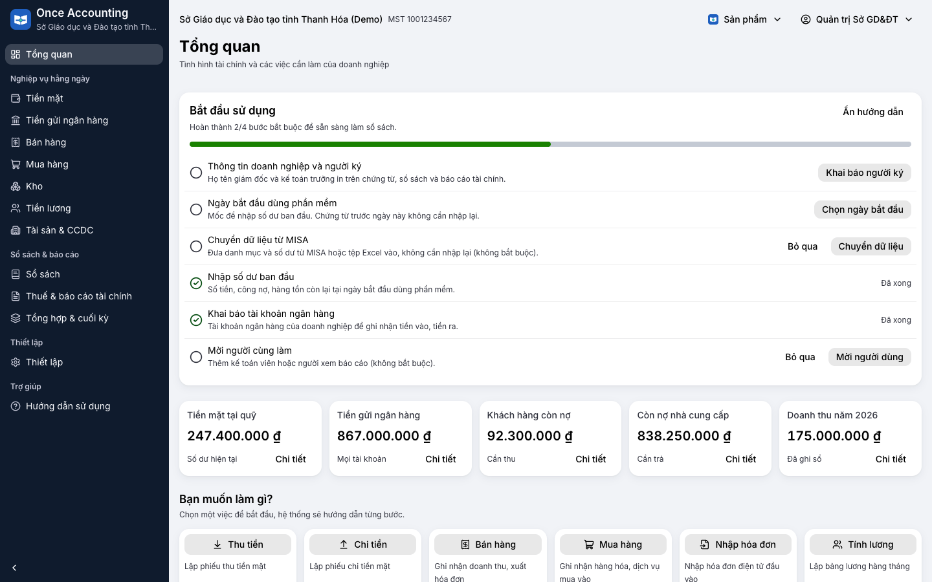This screenshot has height=582, width=932.
Task: Click the Thu tiền quick action
Action: pyautogui.click(x=238, y=544)
